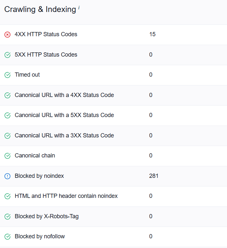Click the red error icon for 4XX HTTP Status Codes
The image size is (227, 248).
7,35
